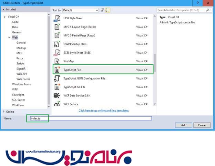
Task: Switch to the small icons grid view
Action: tap(103, 10)
